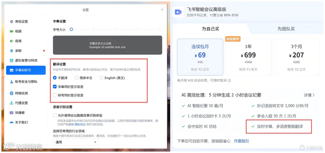
Task: Click the logo icon beside 关于我们
Action: click(12, 122)
